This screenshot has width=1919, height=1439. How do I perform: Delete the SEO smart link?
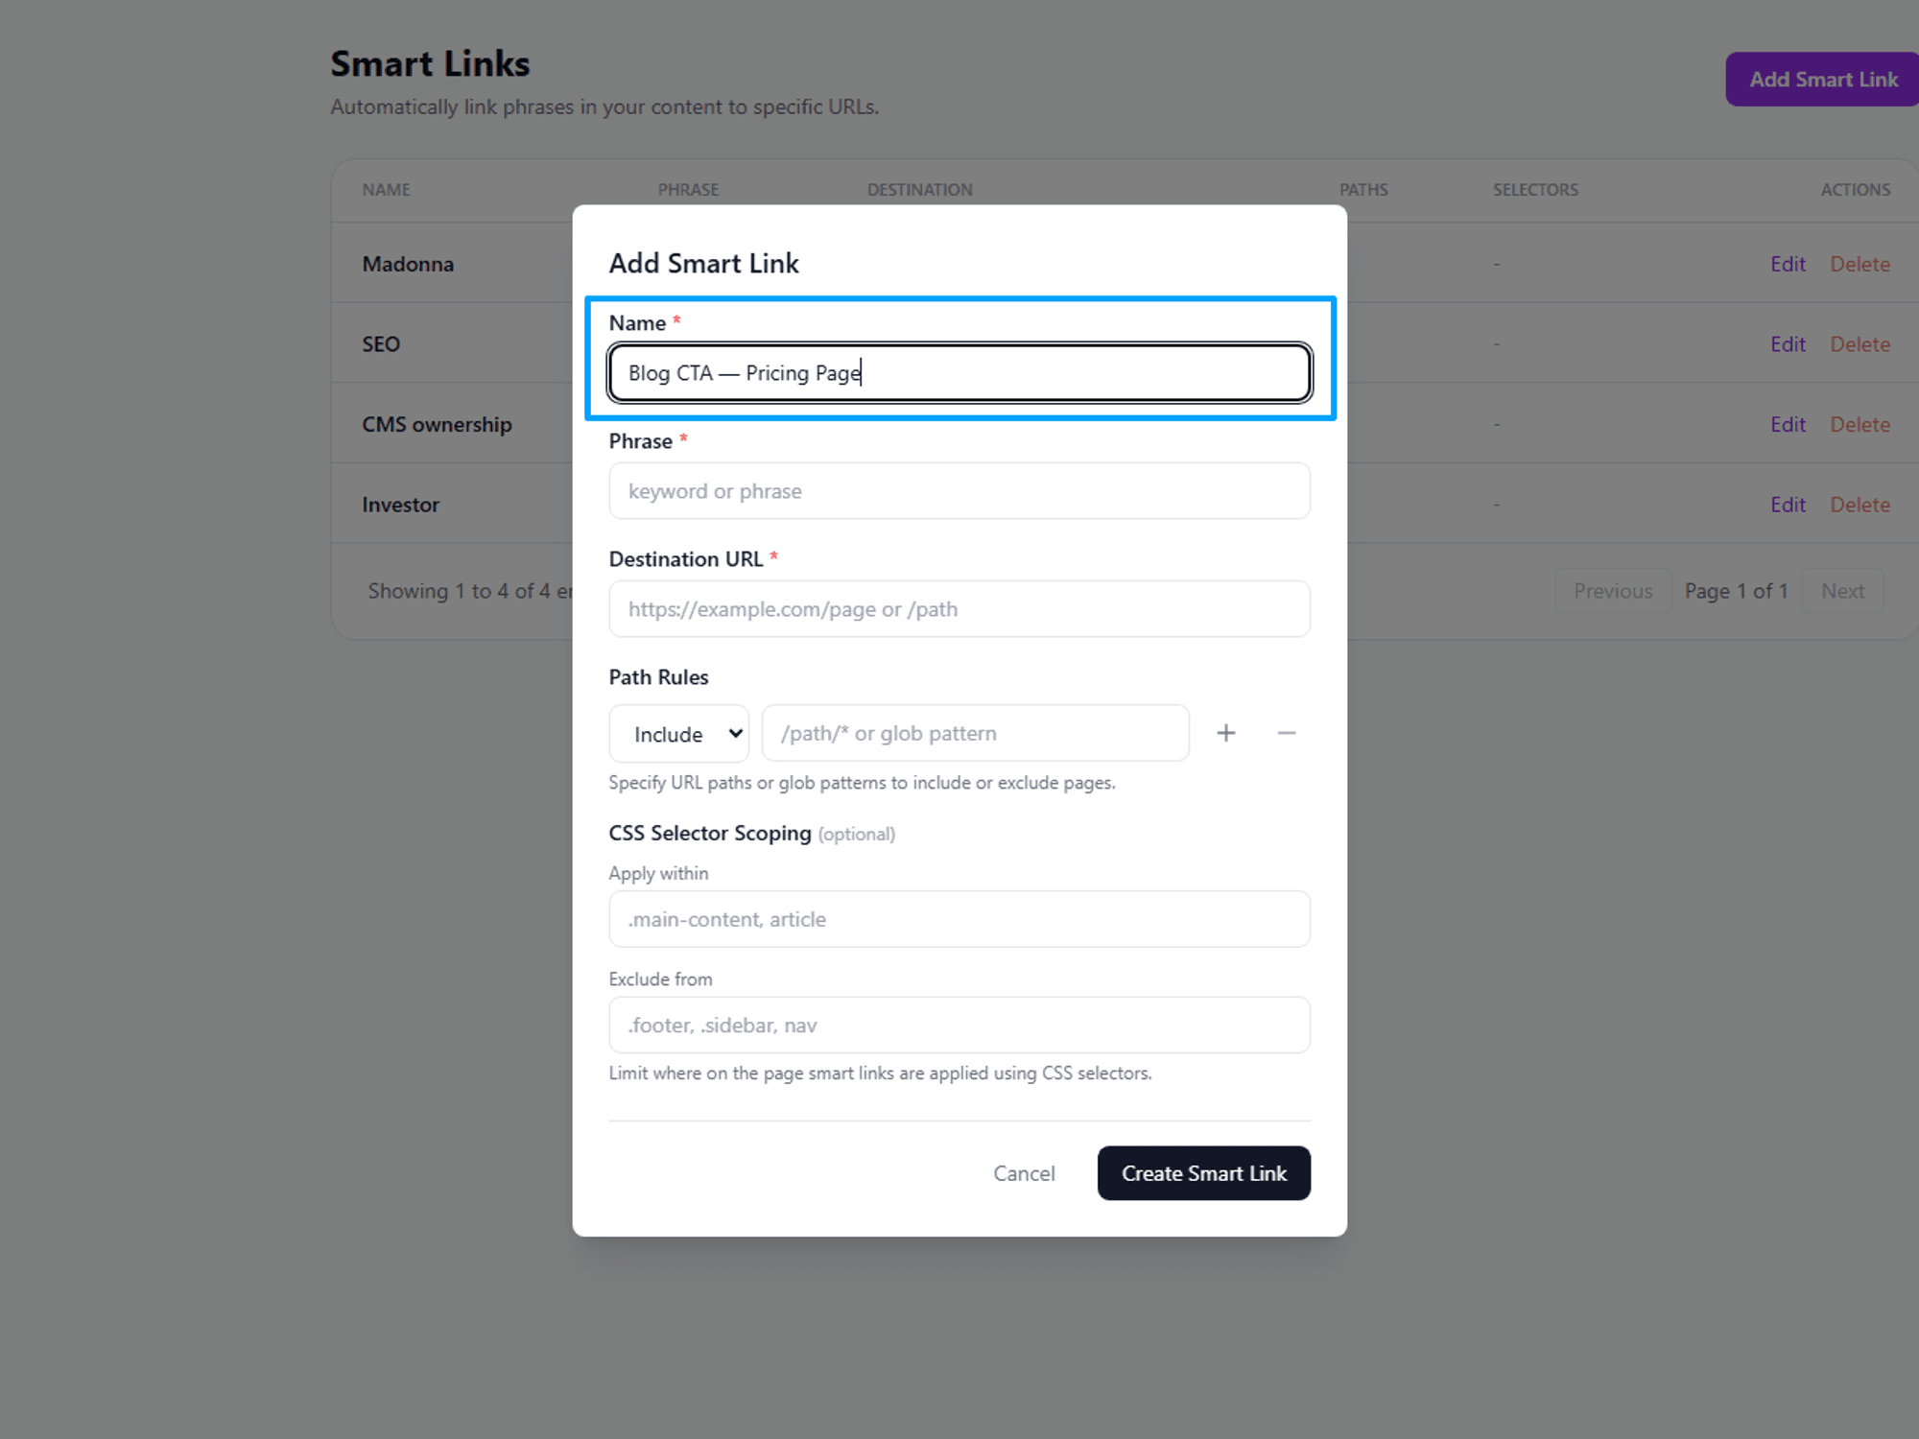[x=1860, y=343]
